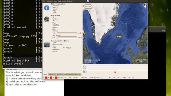The width and height of the screenshot is (171, 96).
Task: Click the CPU Usage progress bar
Action: 67,37
